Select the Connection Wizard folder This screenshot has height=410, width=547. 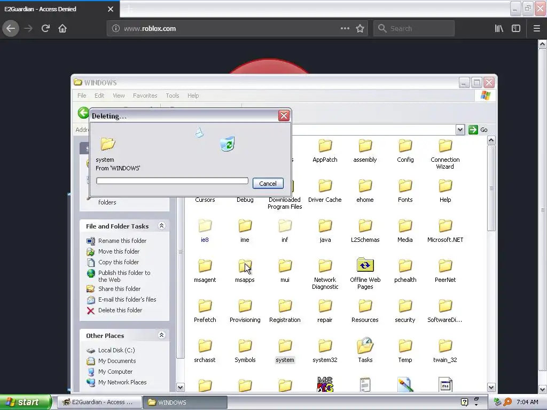[445, 154]
